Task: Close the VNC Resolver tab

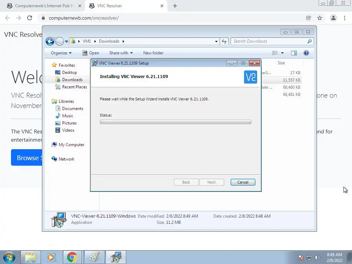Action: pyautogui.click(x=162, y=6)
